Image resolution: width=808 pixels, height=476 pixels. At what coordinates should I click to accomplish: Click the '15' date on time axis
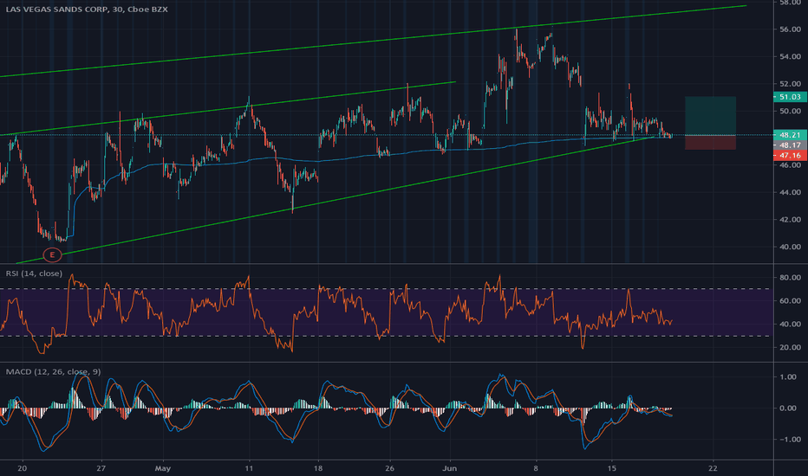[612, 468]
